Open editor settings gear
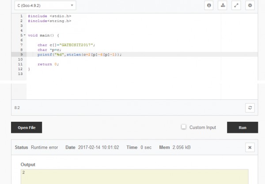This screenshot has width=265, height=184. tap(250, 5)
